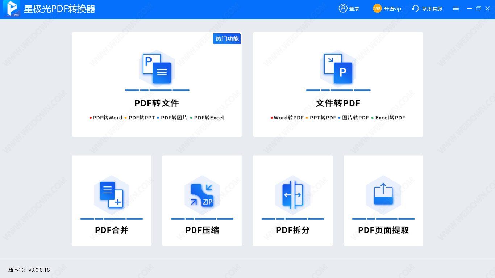Restore down the window
495x278 pixels.
(x=478, y=8)
